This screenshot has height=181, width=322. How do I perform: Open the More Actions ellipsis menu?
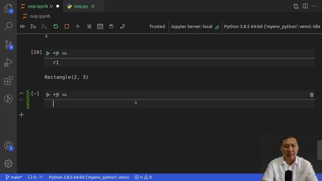(314, 6)
